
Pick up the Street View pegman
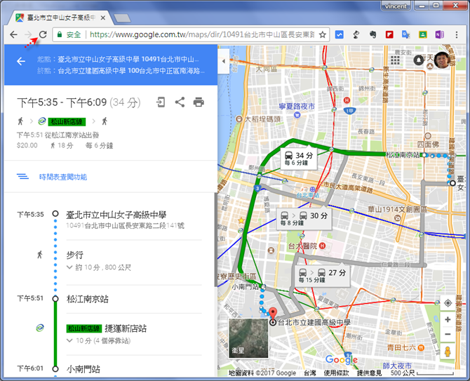(448, 352)
